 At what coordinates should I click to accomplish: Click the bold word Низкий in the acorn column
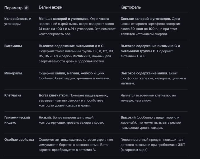click(45, 117)
